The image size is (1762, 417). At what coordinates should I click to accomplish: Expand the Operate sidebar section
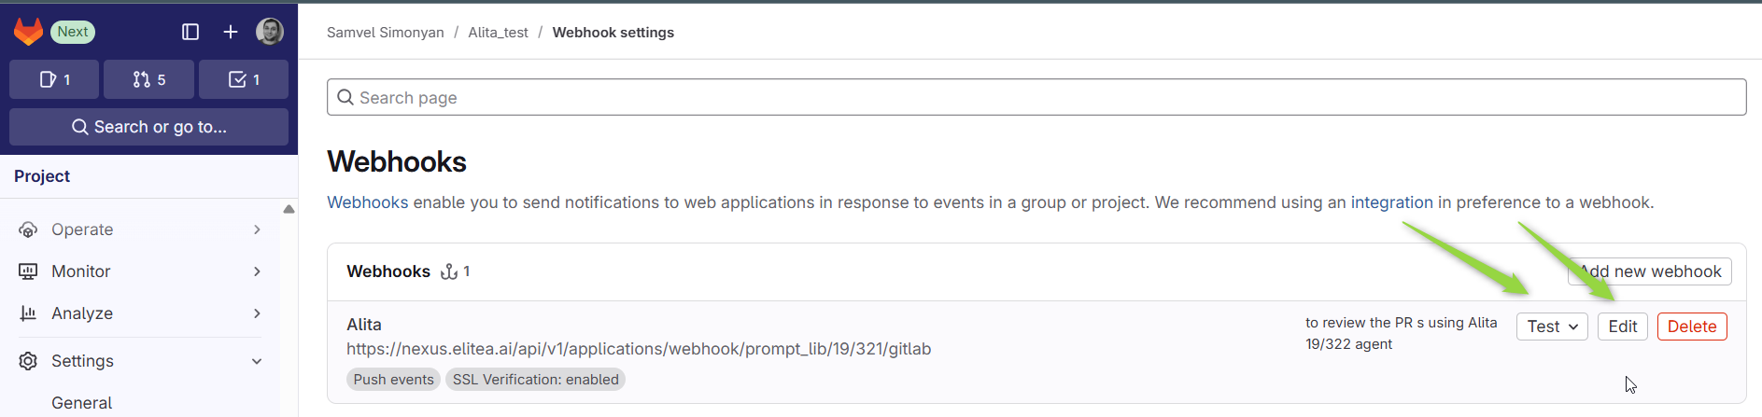[x=140, y=229]
